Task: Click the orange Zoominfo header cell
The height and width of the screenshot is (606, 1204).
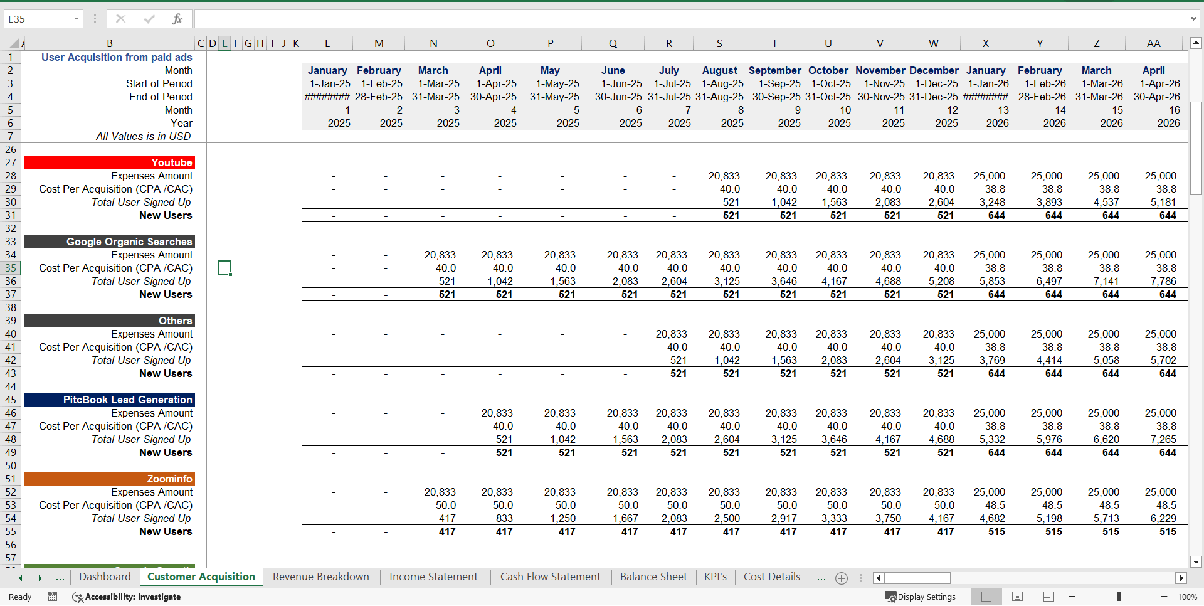Action: coord(110,479)
